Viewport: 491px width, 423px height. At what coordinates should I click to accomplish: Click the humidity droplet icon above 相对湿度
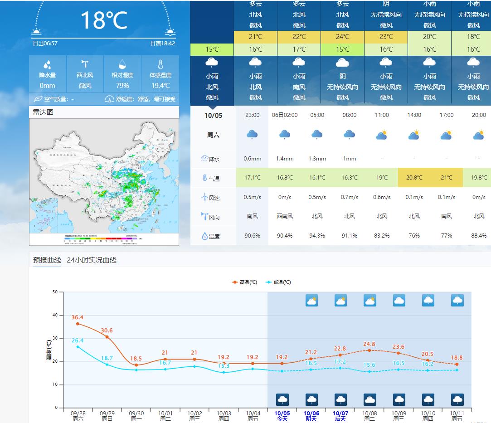122,64
